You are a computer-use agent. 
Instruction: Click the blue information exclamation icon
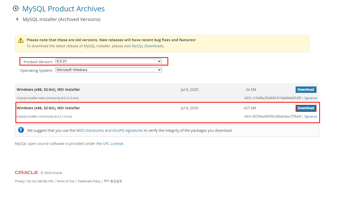click(x=21, y=130)
